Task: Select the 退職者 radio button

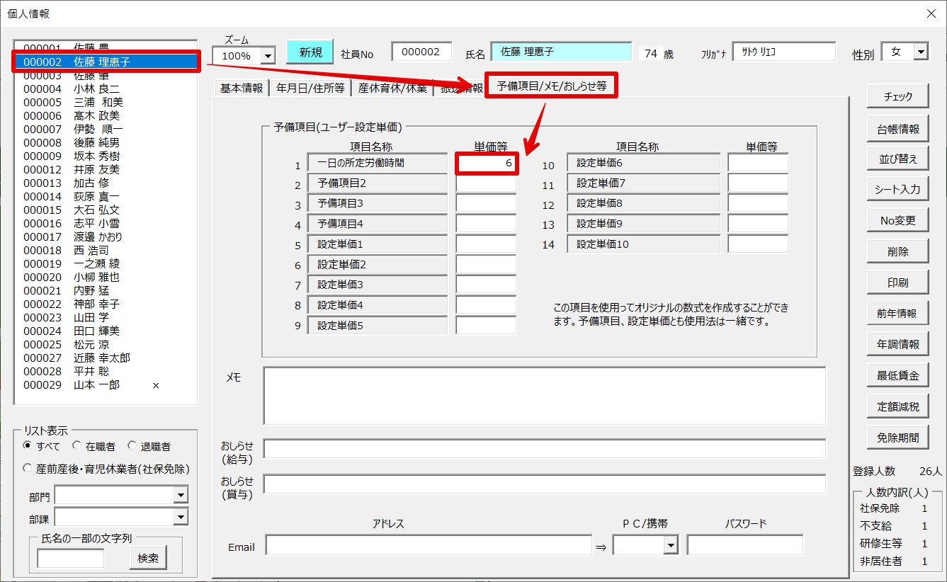Action: 132,446
